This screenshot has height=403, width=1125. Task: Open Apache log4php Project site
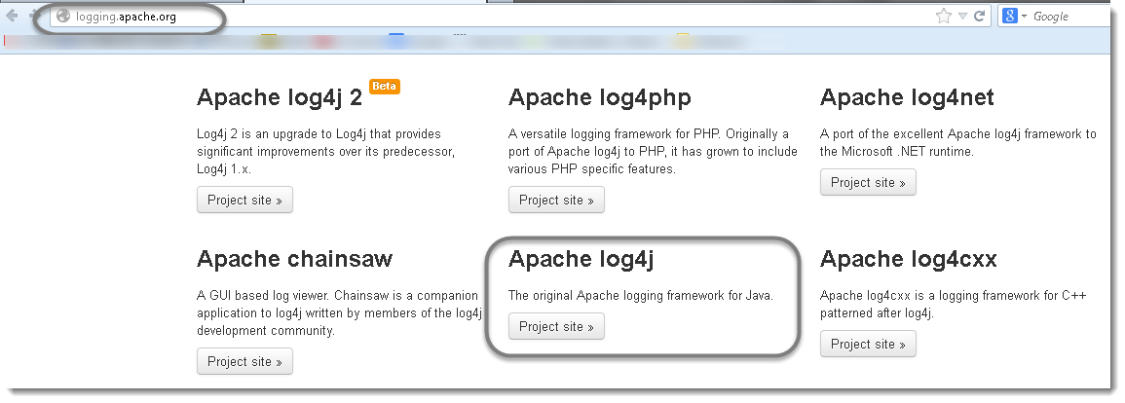[x=556, y=201]
